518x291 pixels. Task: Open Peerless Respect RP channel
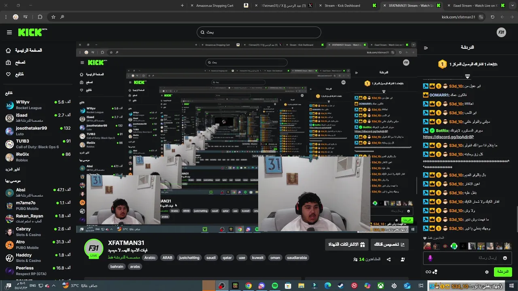38,270
